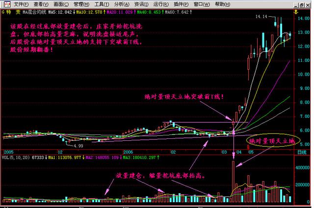
Task: Open the 运行(R) menu
Action: (161, 4)
